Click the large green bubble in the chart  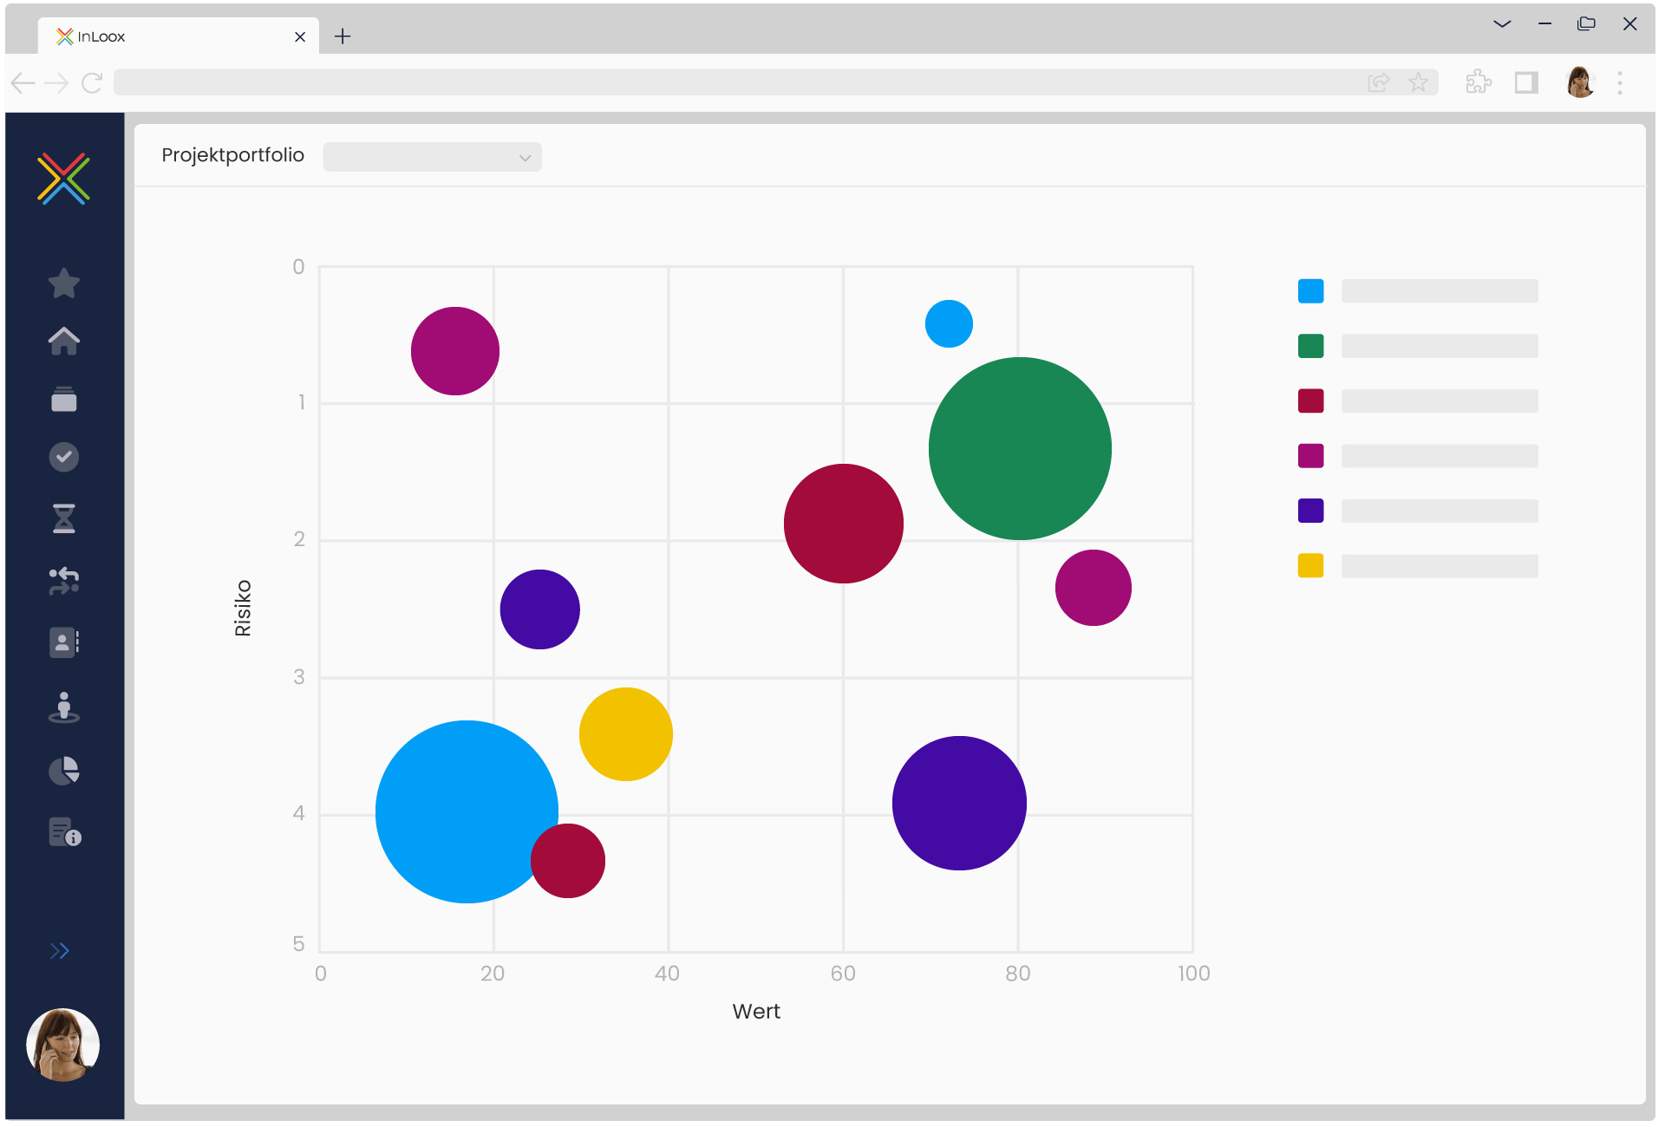(x=1020, y=448)
